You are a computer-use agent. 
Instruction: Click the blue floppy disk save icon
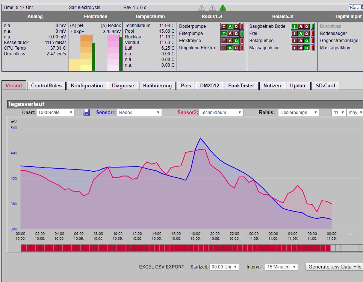86,113
